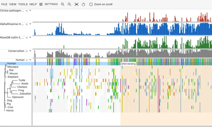Screen dimensions: 212x127
Task: Close the AlphaMissense track
Action: point(26,24)
